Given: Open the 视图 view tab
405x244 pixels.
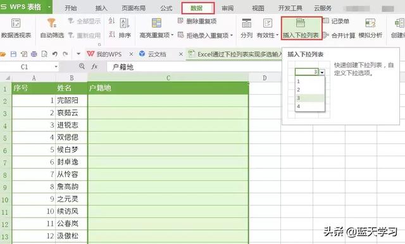Looking at the screenshot, I should pos(258,8).
